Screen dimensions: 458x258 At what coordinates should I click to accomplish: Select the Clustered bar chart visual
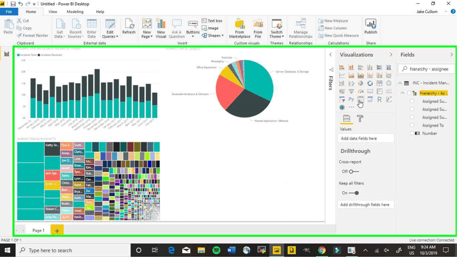click(361, 67)
